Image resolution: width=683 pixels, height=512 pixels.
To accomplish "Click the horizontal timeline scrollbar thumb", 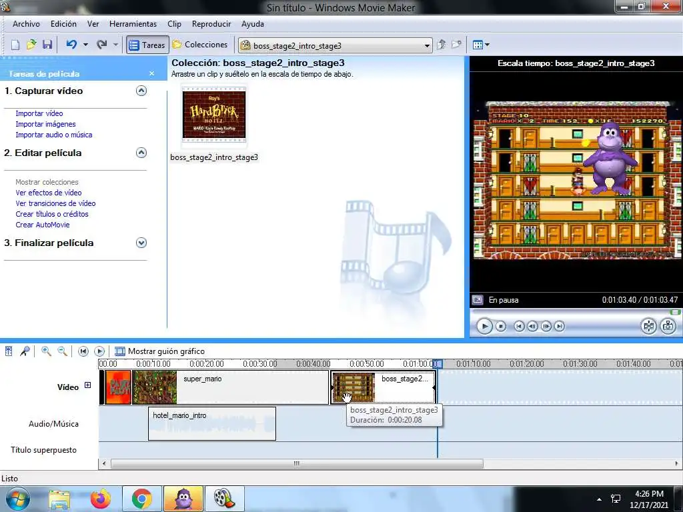I will coord(297,464).
